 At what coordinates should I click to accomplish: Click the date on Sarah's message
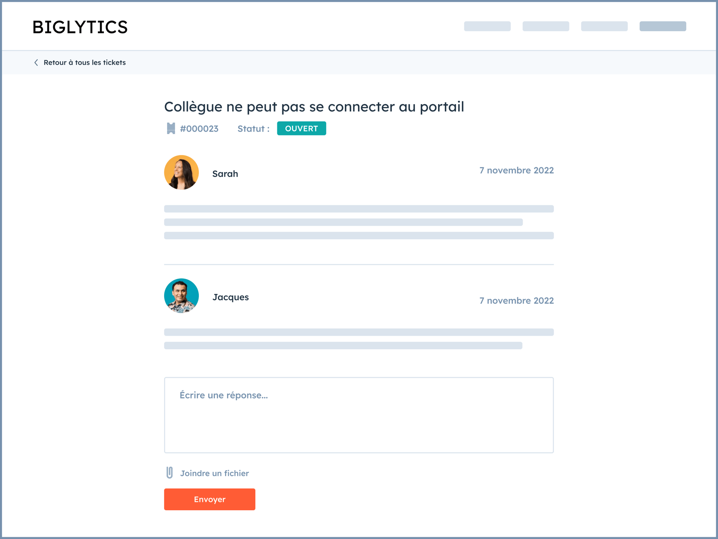click(516, 170)
